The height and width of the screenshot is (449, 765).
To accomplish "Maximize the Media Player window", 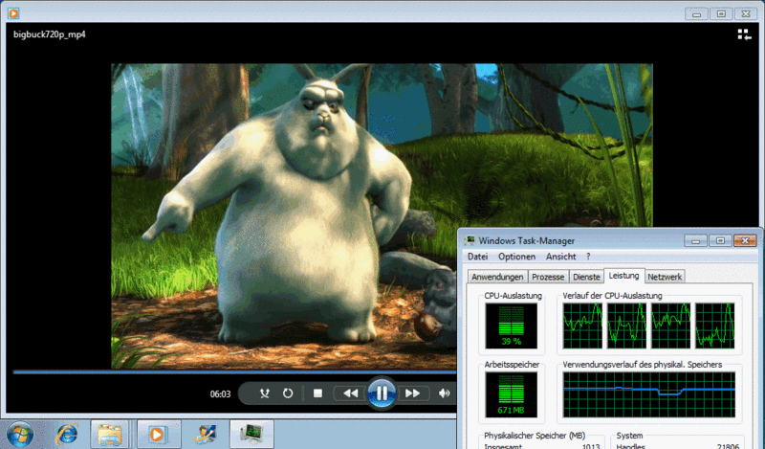I will pos(721,13).
